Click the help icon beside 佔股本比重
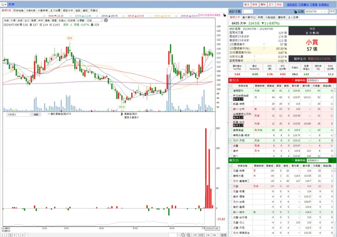The image size is (337, 237). (254, 57)
